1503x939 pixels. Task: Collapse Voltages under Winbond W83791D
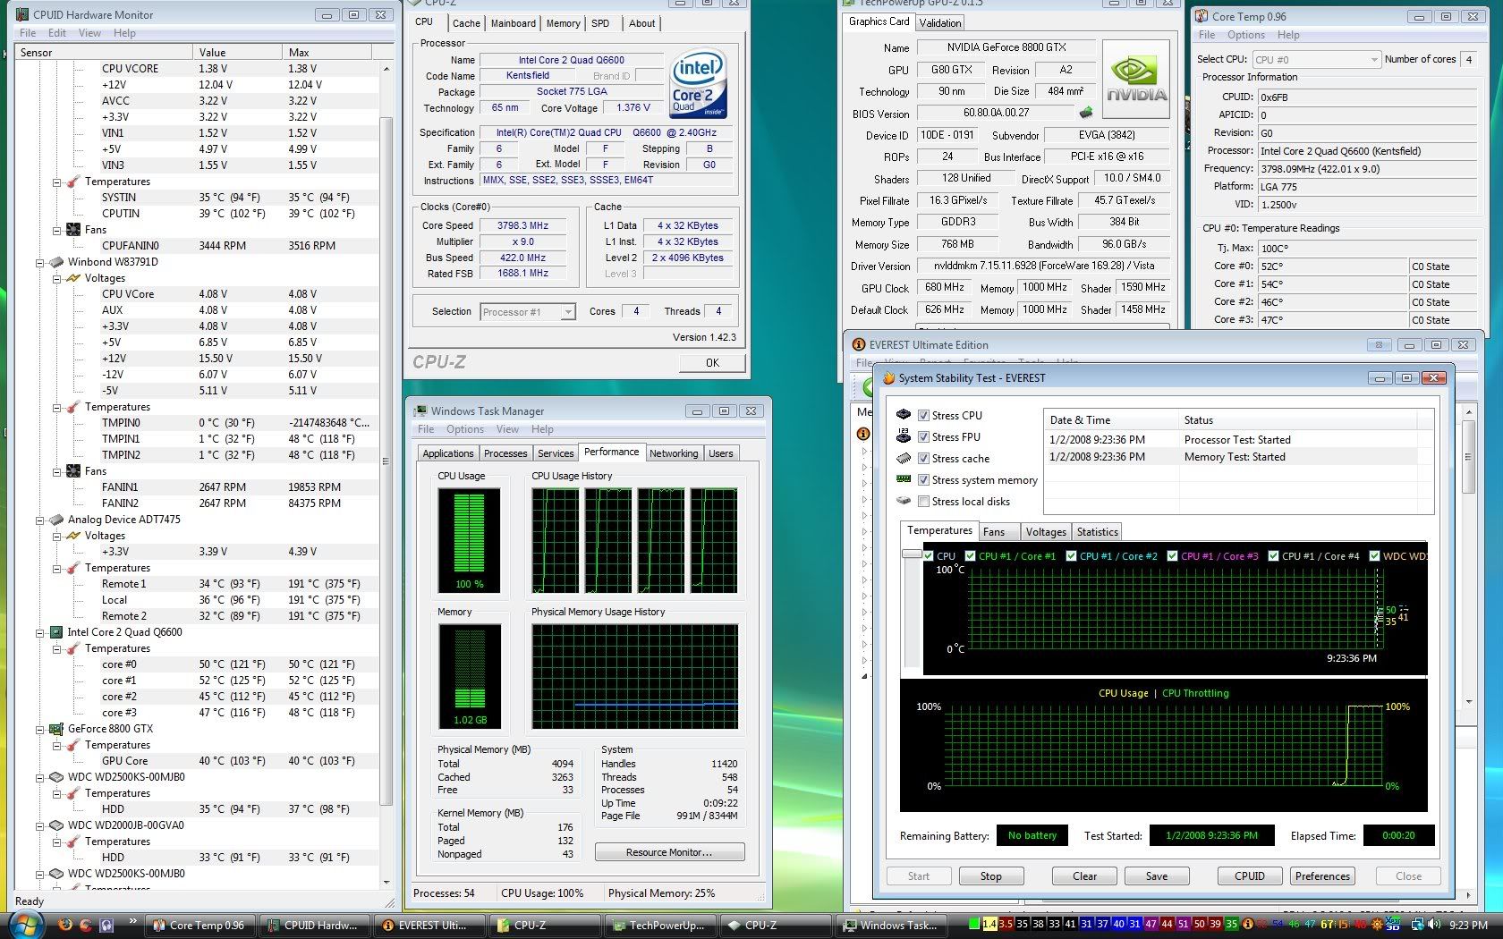[x=56, y=279]
